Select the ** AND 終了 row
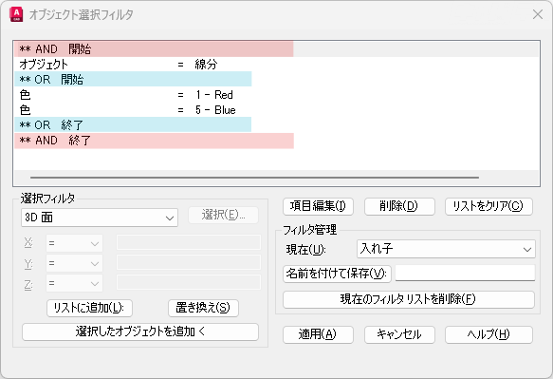This screenshot has height=379, width=553. pos(277,141)
